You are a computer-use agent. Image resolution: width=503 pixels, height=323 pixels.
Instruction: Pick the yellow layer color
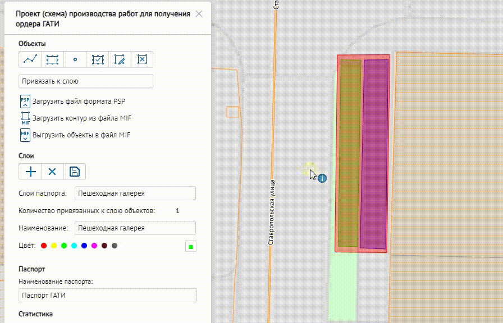coord(54,246)
